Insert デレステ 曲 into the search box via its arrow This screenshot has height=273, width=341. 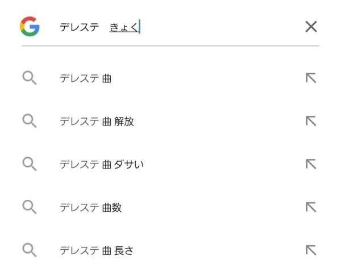click(311, 78)
